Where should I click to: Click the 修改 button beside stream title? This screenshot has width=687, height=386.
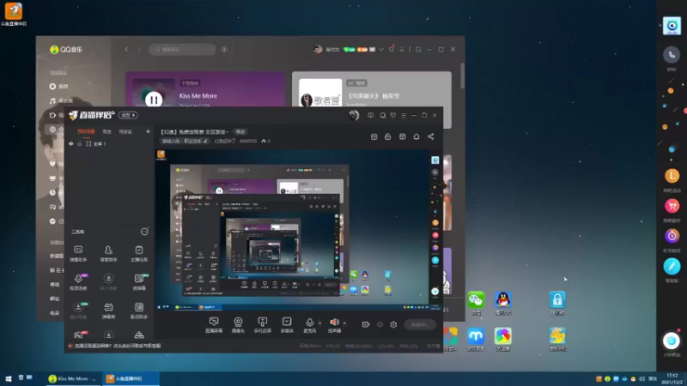pyautogui.click(x=240, y=132)
